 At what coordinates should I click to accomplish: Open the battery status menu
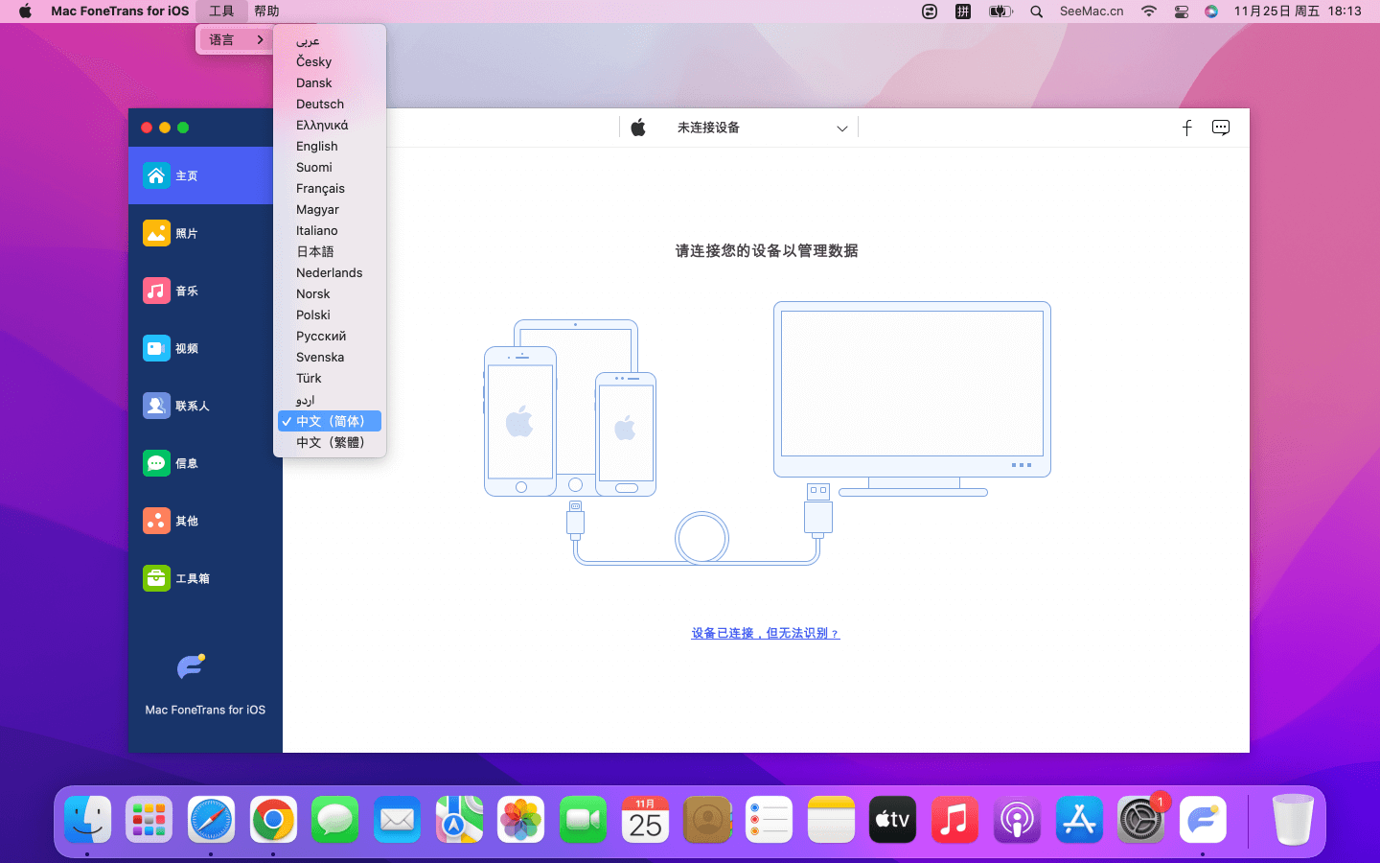click(1000, 12)
